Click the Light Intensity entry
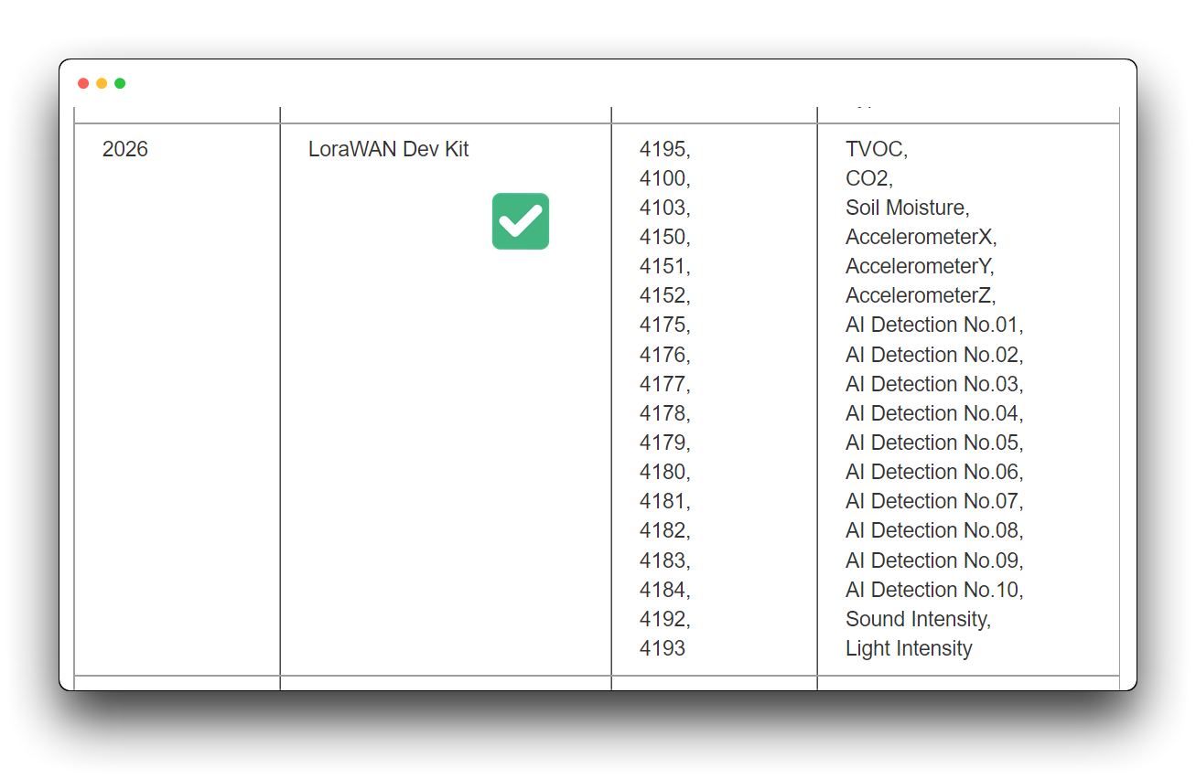Screen dimensions: 1196x779 point(909,648)
